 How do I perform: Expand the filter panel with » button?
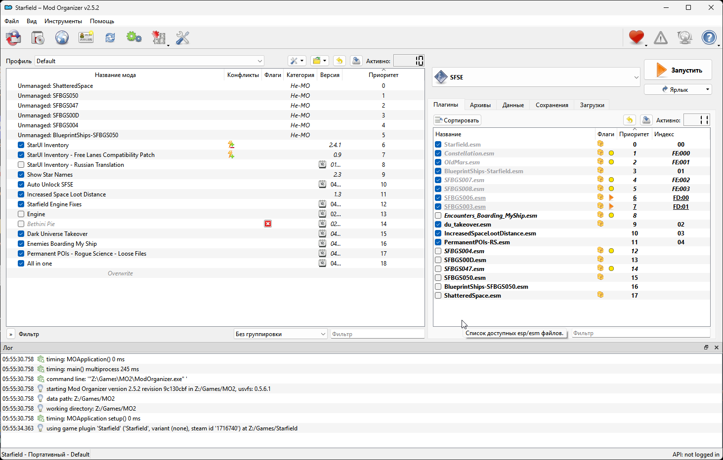[x=11, y=334]
